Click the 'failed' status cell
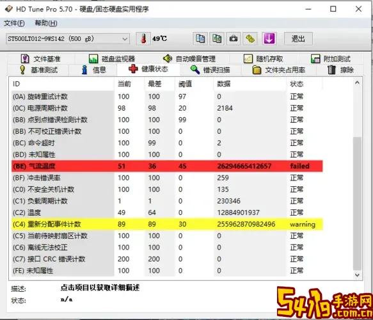 pos(299,166)
